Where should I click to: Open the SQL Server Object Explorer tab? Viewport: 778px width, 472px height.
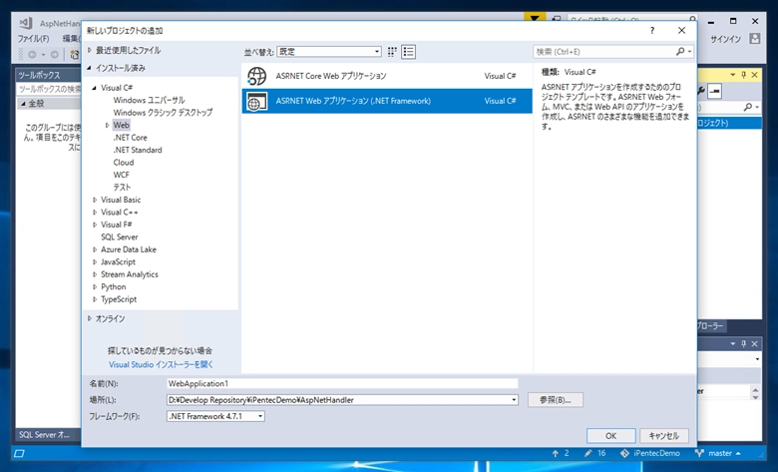pyautogui.click(x=45, y=435)
